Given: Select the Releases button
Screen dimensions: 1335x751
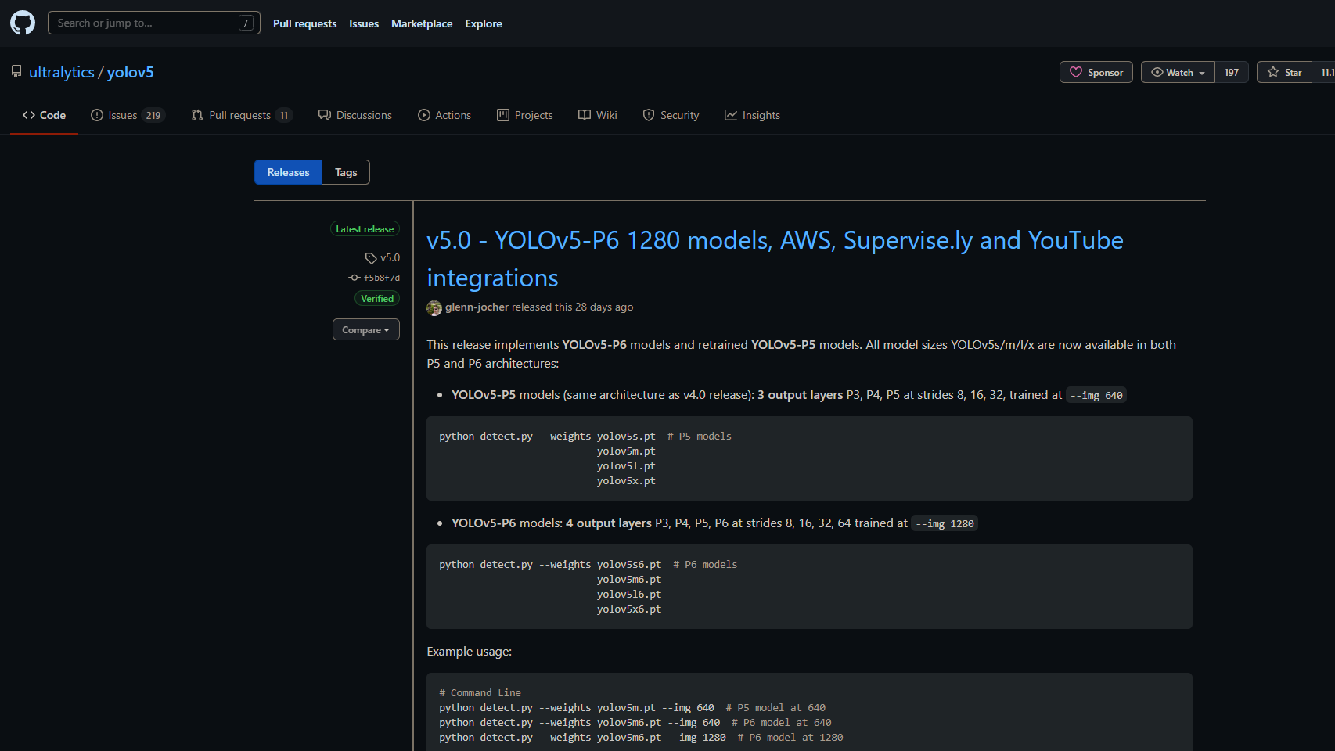Looking at the screenshot, I should click(x=288, y=172).
